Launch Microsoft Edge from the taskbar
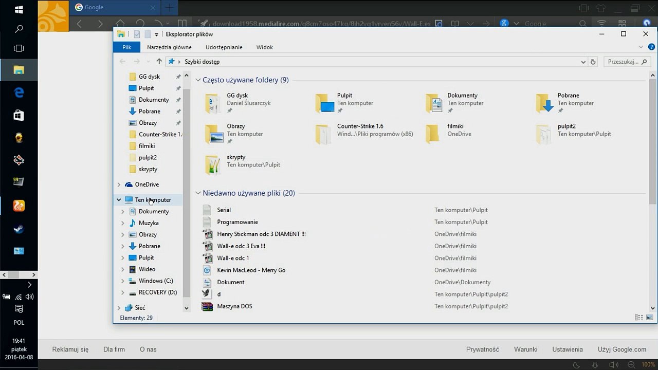 click(x=19, y=92)
